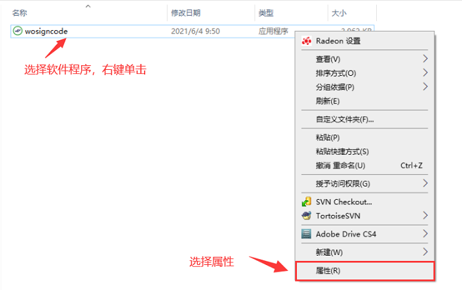Click the wosigncode application file icon
The image size is (462, 290).
[x=18, y=31]
